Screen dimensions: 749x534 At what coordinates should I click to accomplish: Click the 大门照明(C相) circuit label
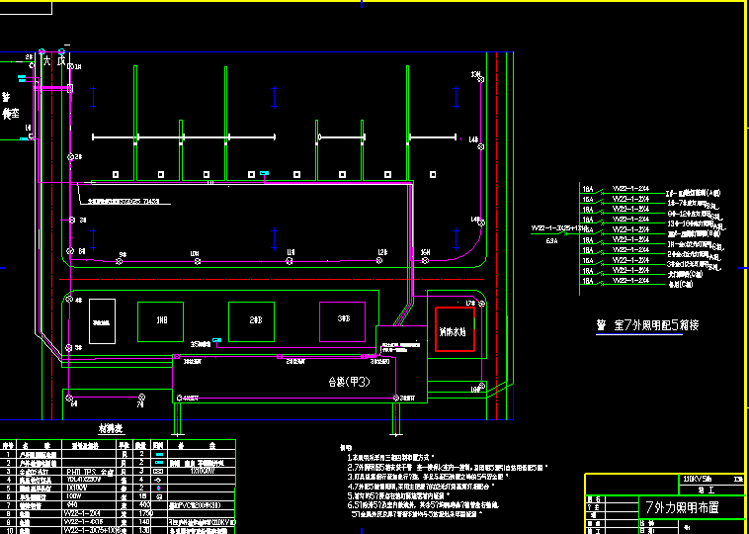point(685,274)
